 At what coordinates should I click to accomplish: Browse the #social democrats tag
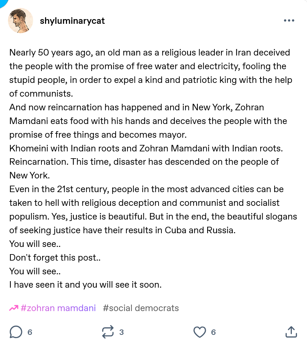coord(141,308)
